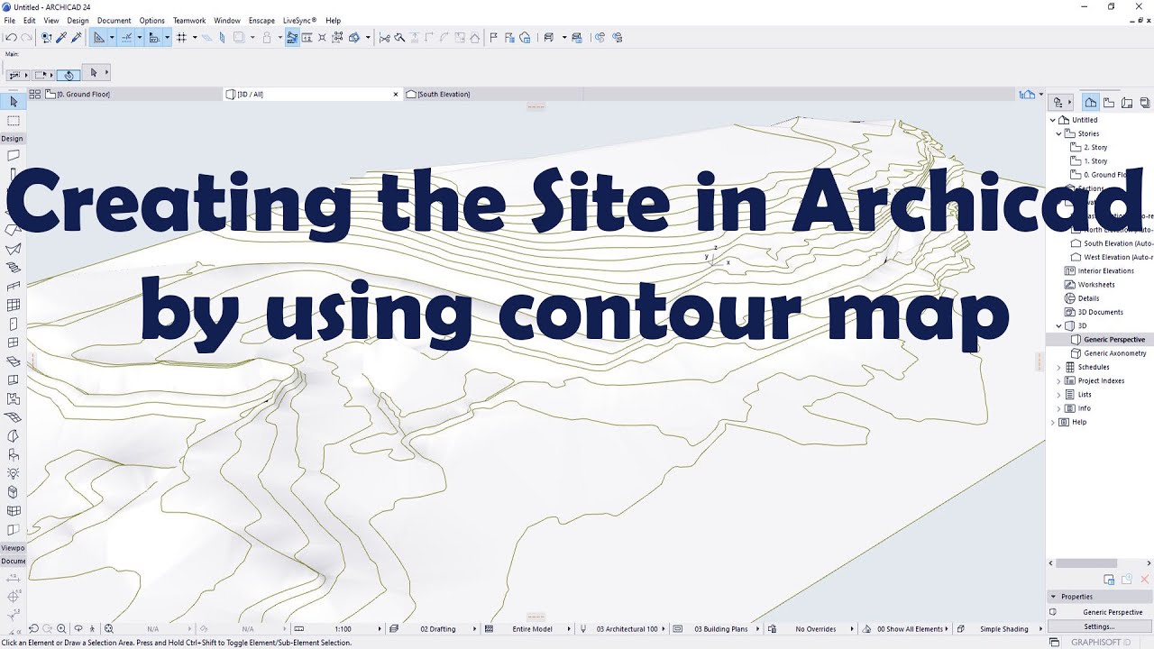Select the Pick Up Parameters eyedropper

click(x=61, y=38)
